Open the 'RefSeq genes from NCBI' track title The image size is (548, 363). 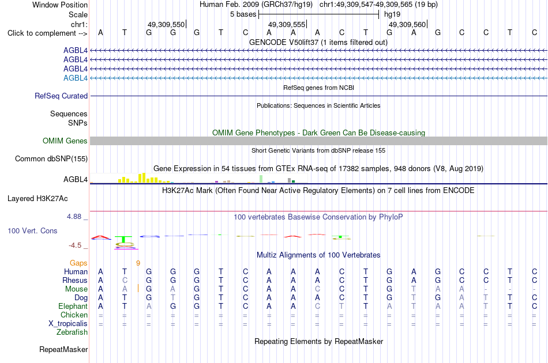click(x=318, y=88)
